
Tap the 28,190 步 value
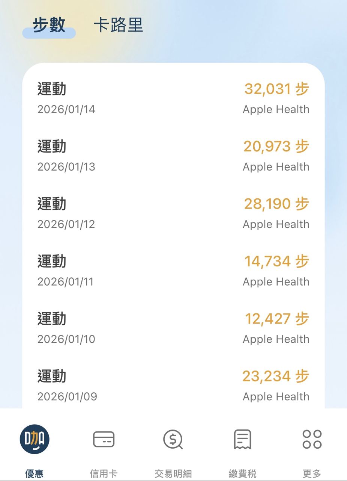[276, 204]
